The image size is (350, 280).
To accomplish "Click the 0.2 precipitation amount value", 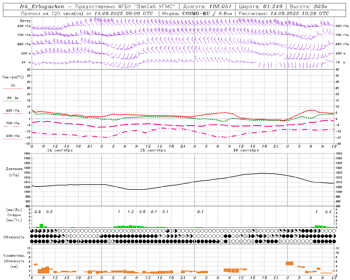I will [x=49, y=212].
